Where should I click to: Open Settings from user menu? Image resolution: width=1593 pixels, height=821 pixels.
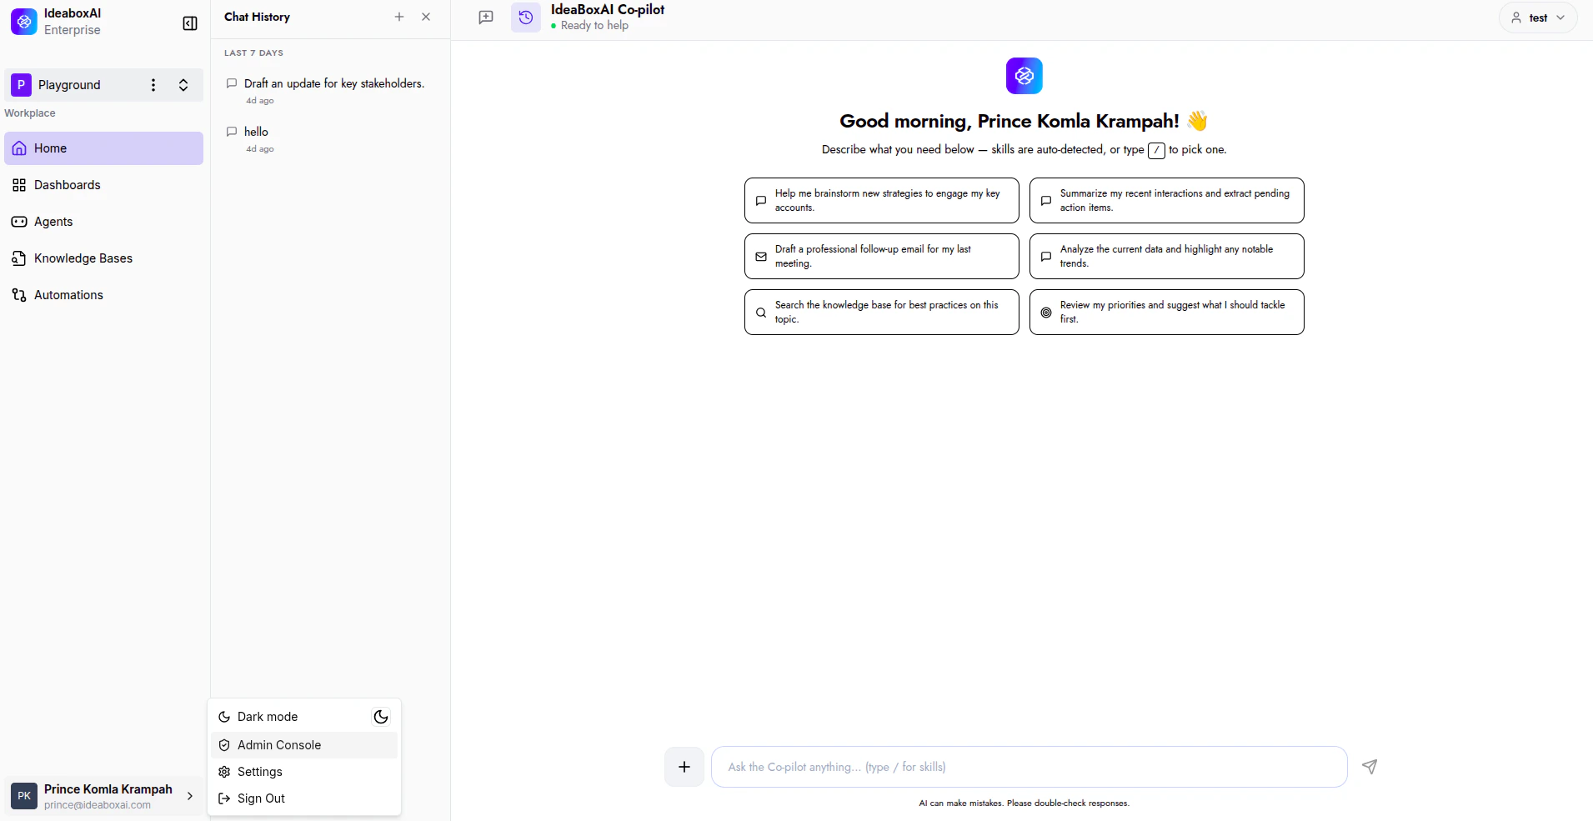pos(304,772)
